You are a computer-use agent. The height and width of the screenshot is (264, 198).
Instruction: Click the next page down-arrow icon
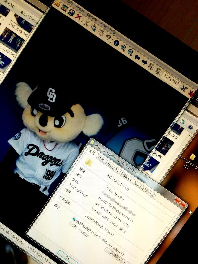pyautogui.click(x=159, y=71)
